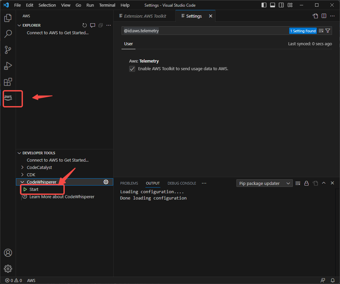Open the Run menu
Viewport: 340px width, 284px height.
point(90,5)
